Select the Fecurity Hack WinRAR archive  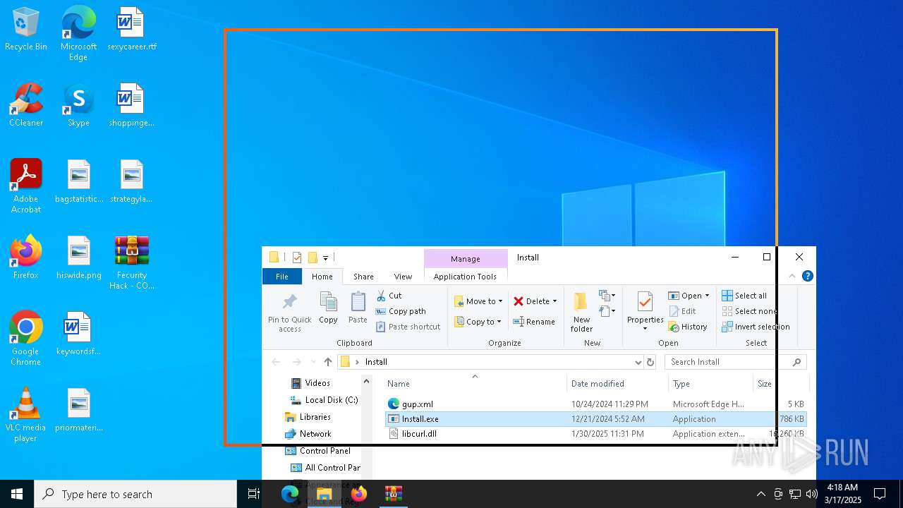click(x=131, y=262)
